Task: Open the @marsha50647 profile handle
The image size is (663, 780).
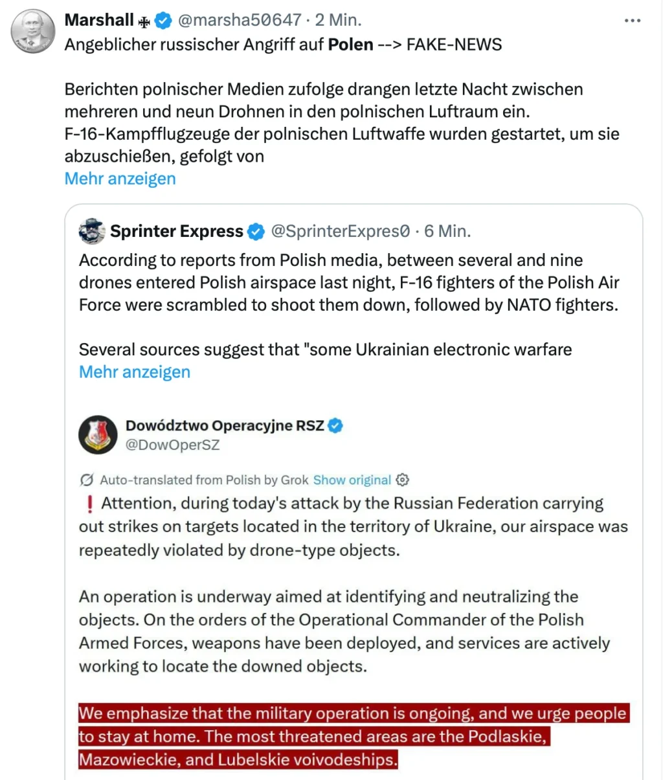Action: pyautogui.click(x=241, y=20)
